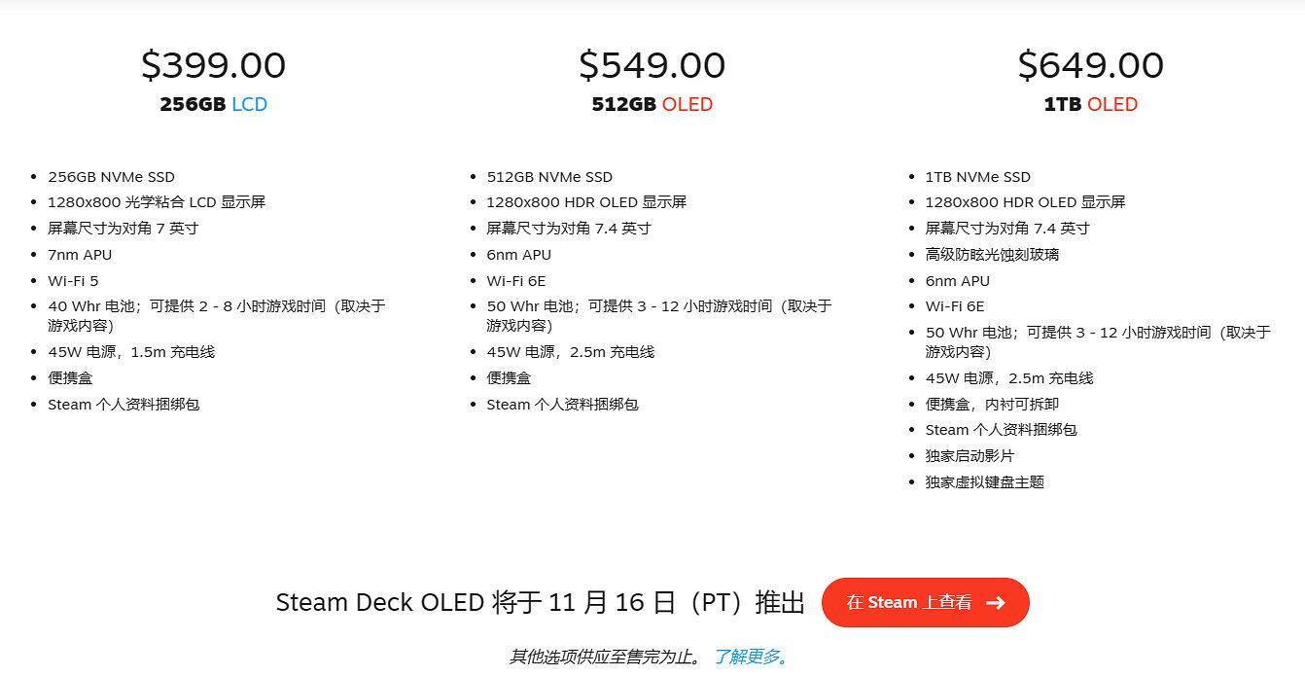Viewport: 1305px width, 676px height.
Task: Select the $649.00 price heading
Action: 1090,65
